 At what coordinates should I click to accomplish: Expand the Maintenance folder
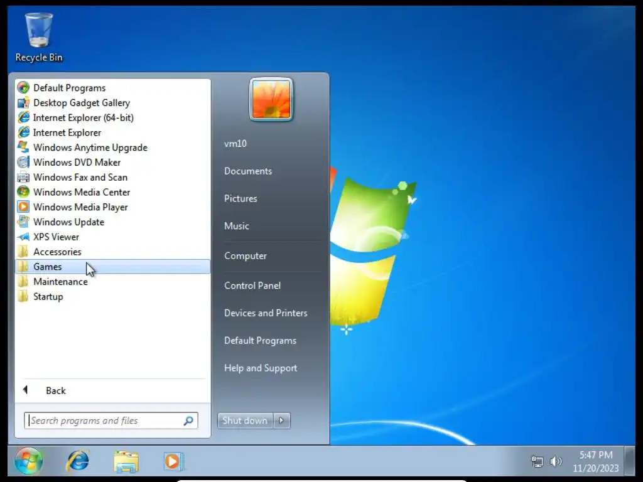coord(112,282)
